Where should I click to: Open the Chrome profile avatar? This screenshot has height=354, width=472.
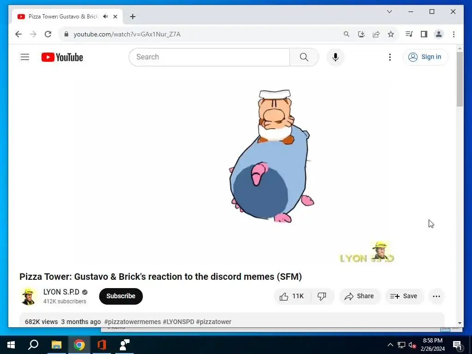click(x=439, y=34)
